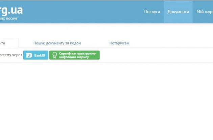
Task: Click the tagline under the site logo
Action: pyautogui.click(x=8, y=19)
